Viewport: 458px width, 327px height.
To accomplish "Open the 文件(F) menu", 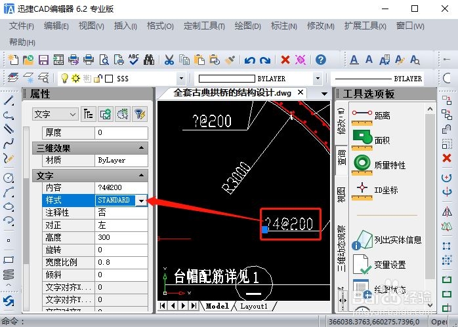I will click(x=22, y=26).
